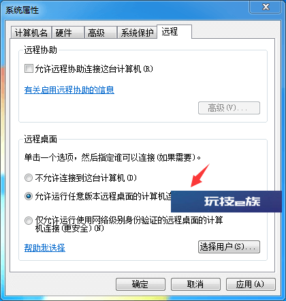Select 不允许连接到这台计算机 radio option
The image size is (286, 301).
tap(29, 178)
